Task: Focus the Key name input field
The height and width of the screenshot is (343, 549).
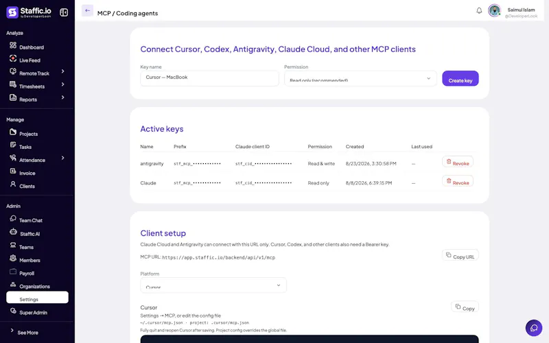Action: pyautogui.click(x=209, y=78)
